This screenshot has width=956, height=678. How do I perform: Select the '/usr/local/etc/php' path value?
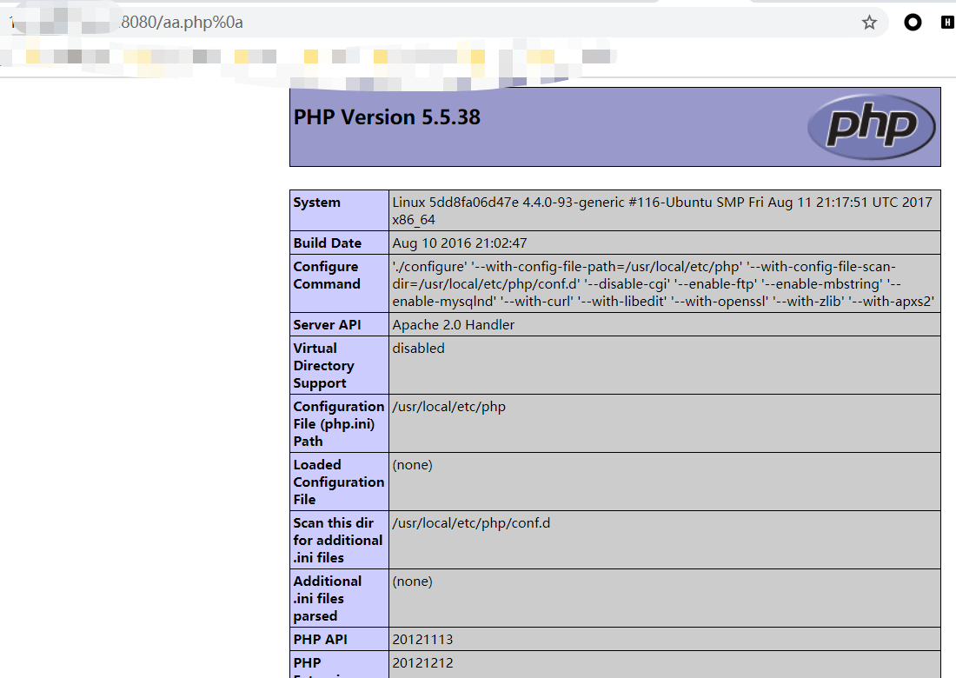448,407
